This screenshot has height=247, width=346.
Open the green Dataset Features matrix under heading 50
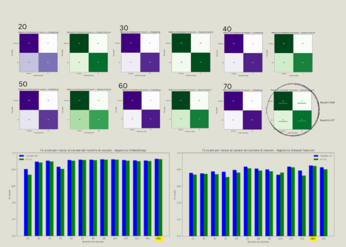pyautogui.click(x=89, y=110)
